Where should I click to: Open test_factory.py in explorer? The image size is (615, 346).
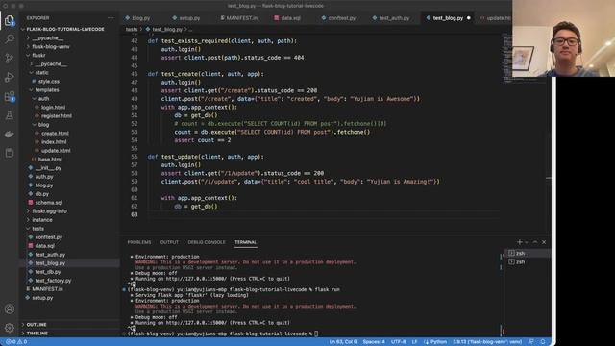coord(53,281)
